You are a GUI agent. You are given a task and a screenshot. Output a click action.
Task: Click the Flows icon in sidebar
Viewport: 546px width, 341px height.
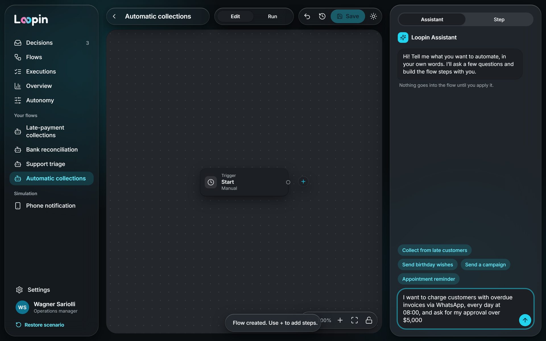(x=18, y=57)
